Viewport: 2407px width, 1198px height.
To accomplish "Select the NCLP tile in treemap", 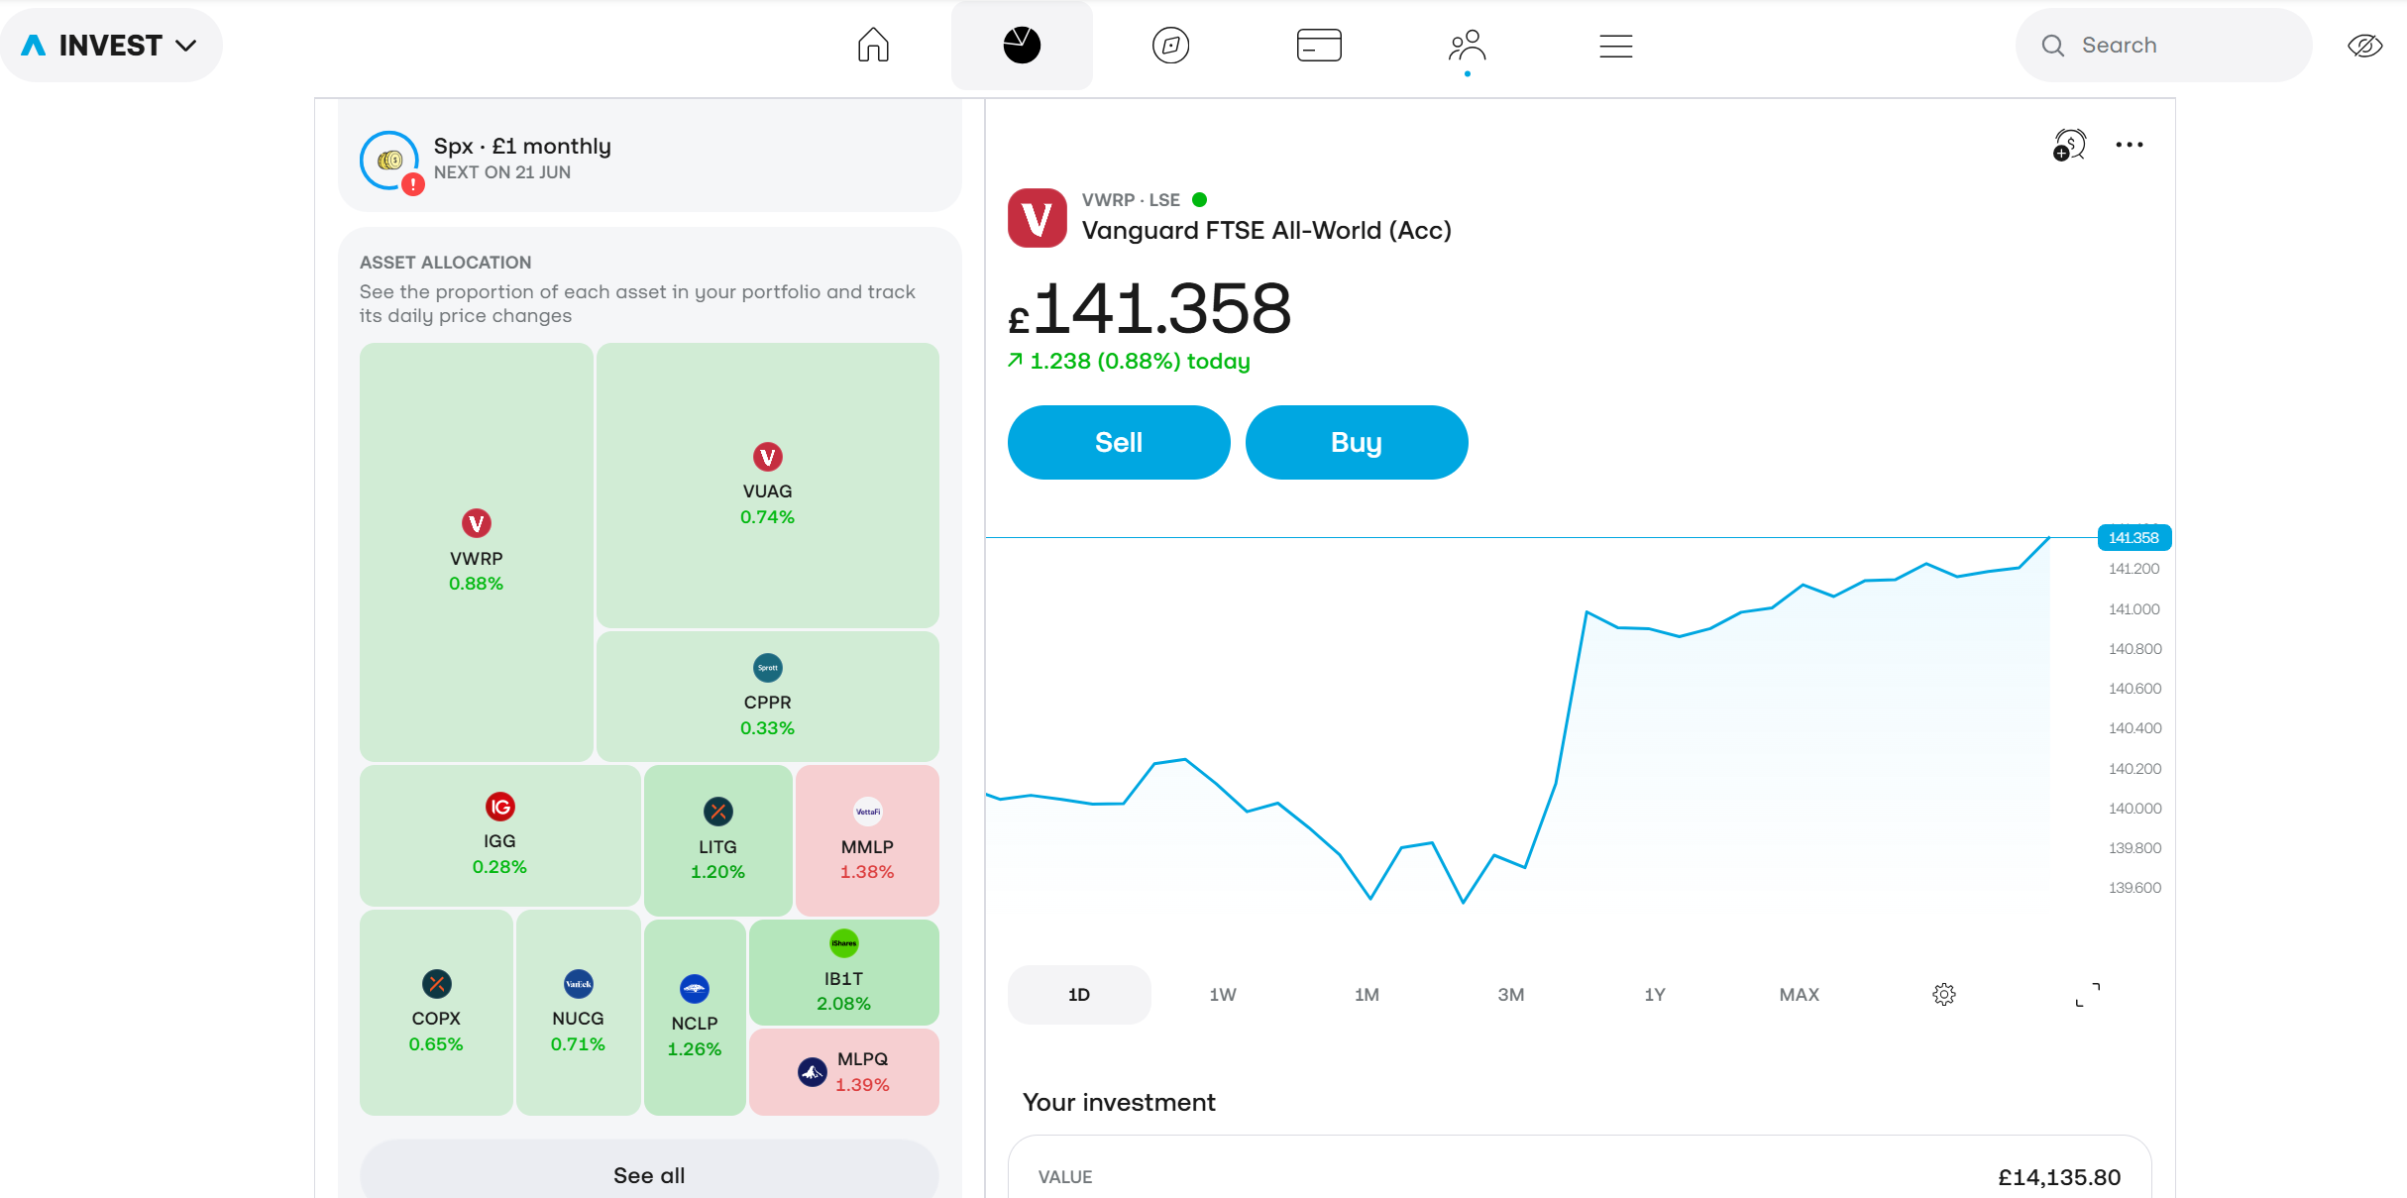I will 695,1017.
